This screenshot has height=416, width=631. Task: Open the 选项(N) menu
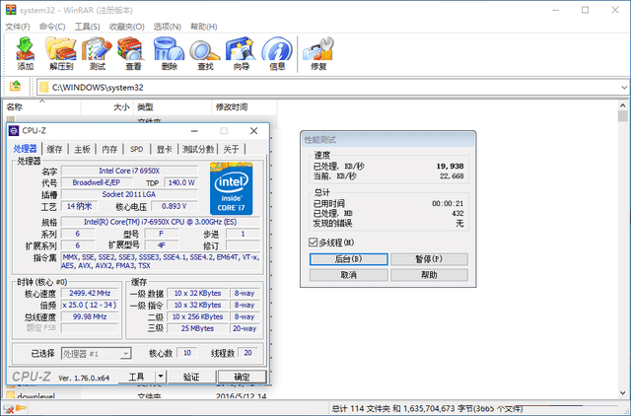(x=168, y=27)
